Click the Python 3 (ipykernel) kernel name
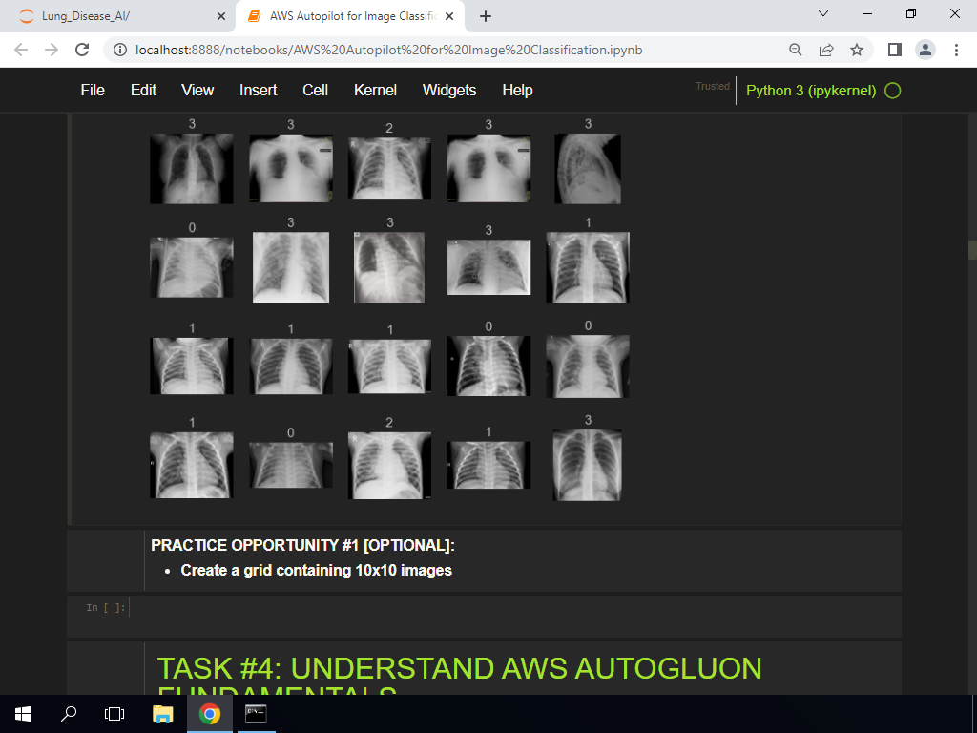The image size is (977, 733). click(811, 91)
